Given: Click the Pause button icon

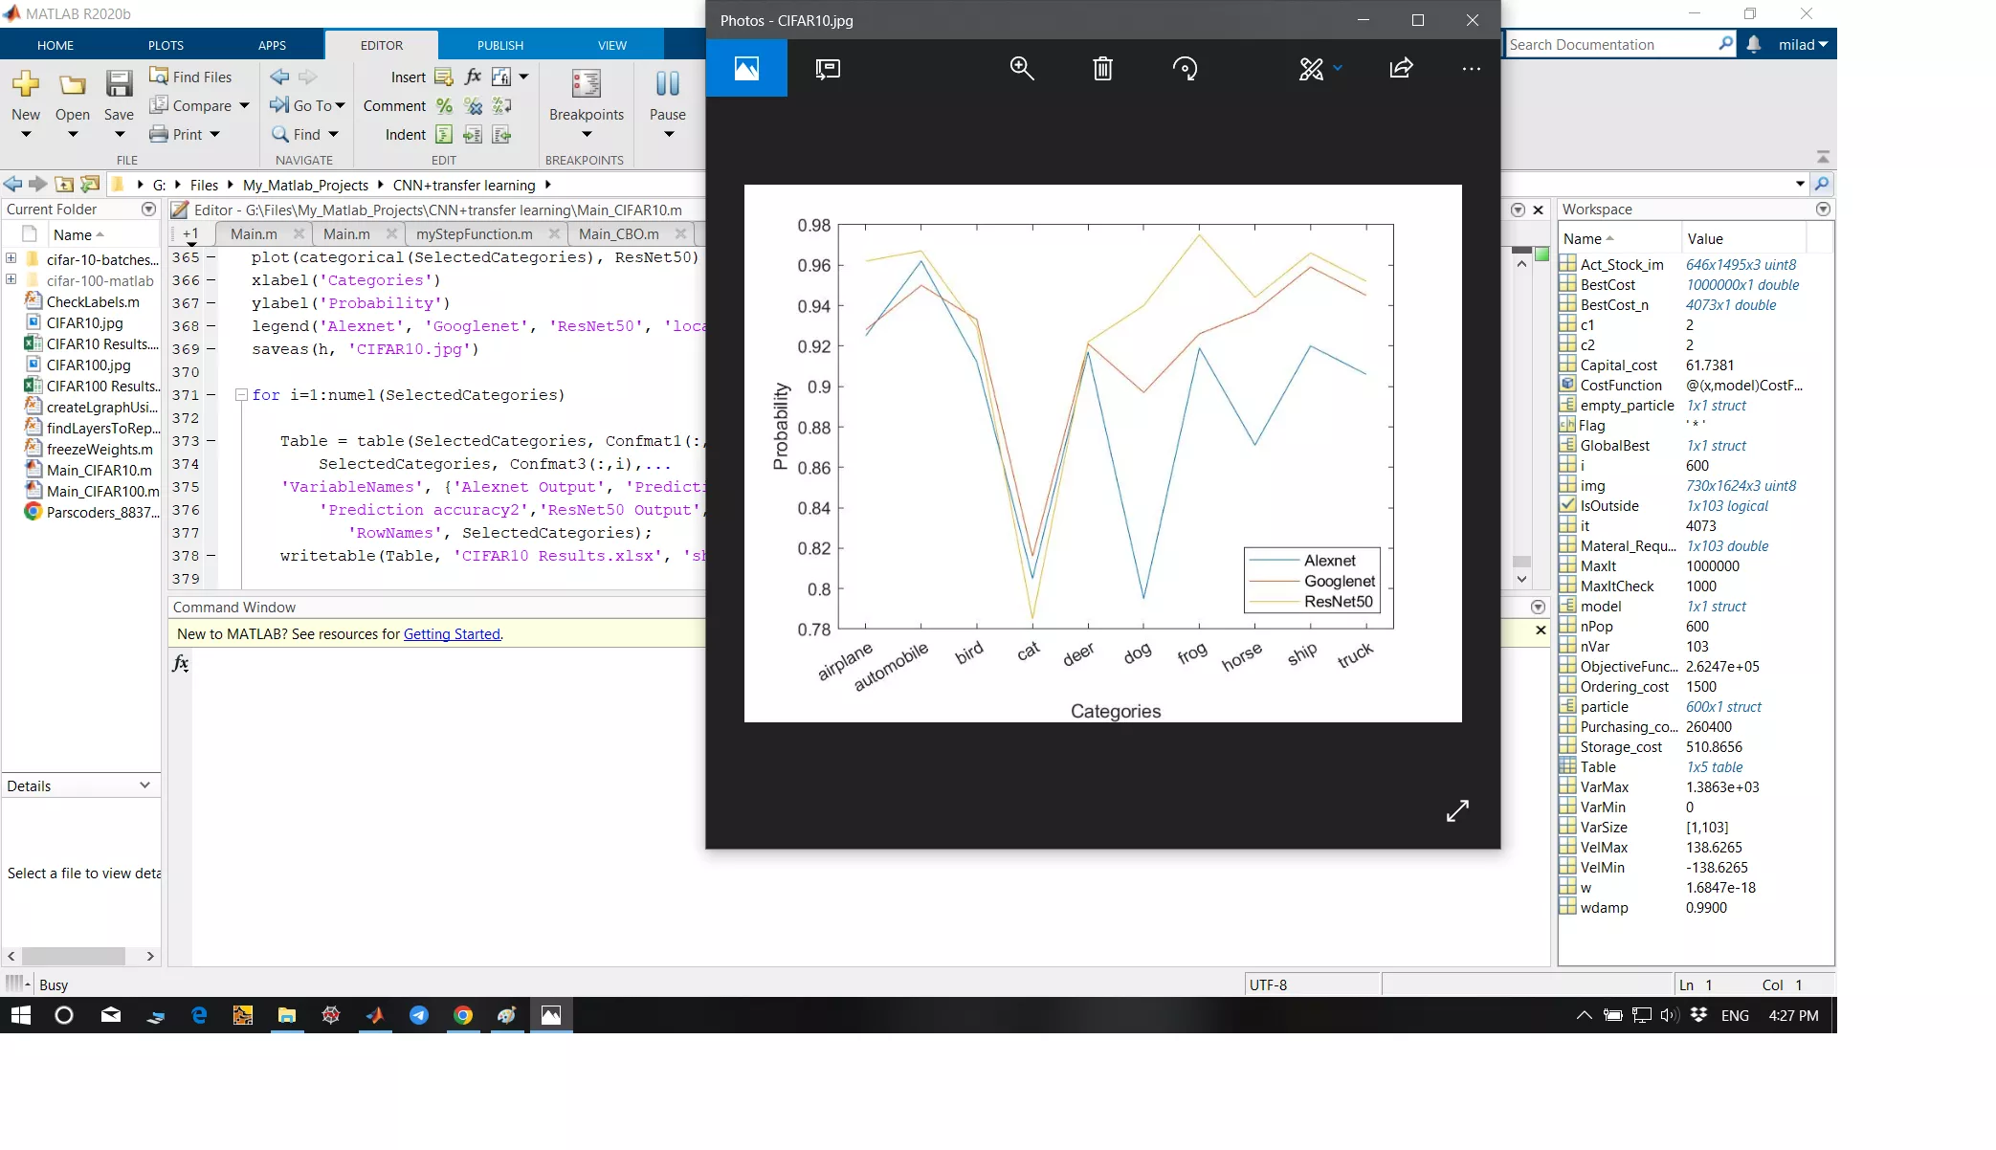Looking at the screenshot, I should tap(667, 85).
